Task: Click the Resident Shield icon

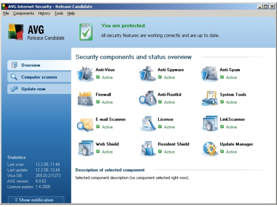Action: point(148,148)
